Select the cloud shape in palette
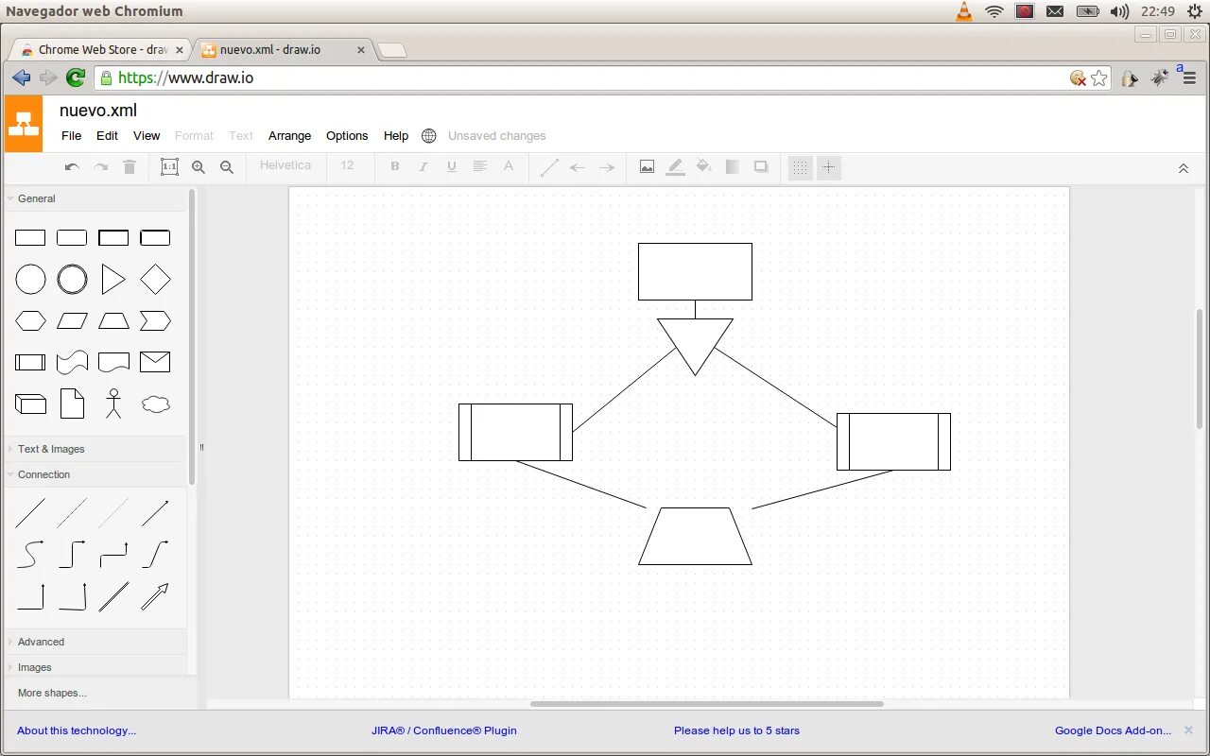Image resolution: width=1210 pixels, height=756 pixels. pyautogui.click(x=155, y=404)
